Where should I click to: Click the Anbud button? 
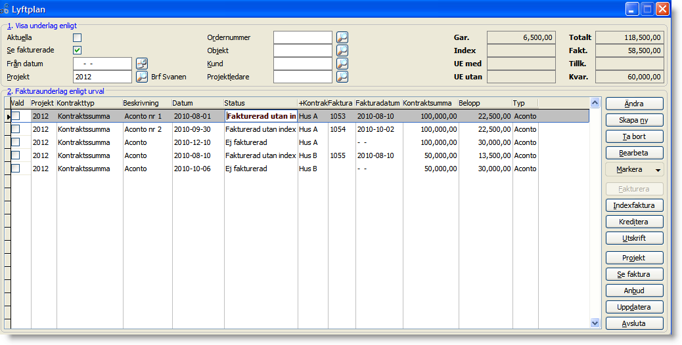pyautogui.click(x=634, y=291)
